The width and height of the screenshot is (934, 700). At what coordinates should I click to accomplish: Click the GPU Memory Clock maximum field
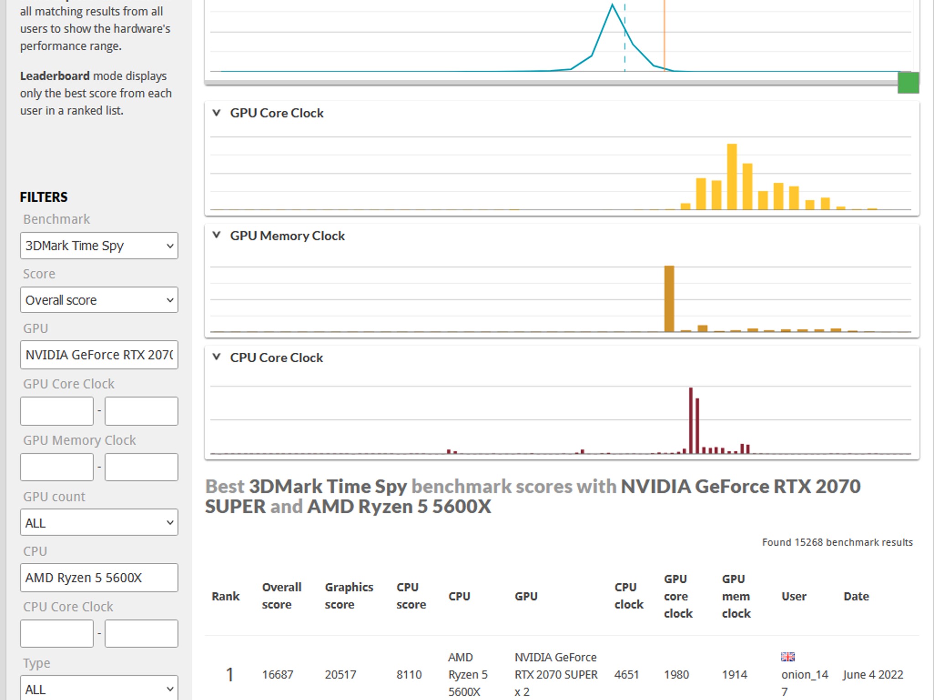[141, 467]
